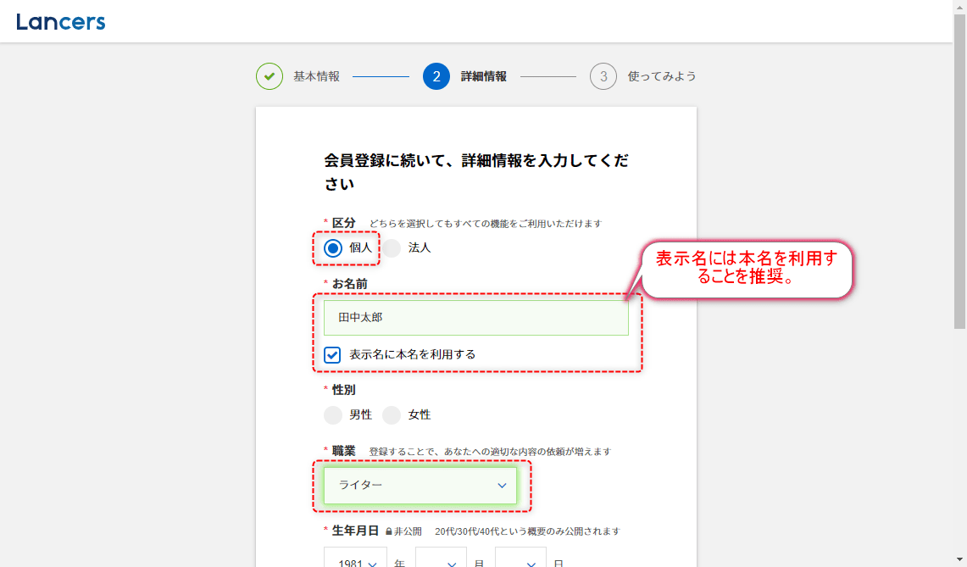The width and height of the screenshot is (967, 567).
Task: Go to the 基本情報 step
Action: point(316,76)
